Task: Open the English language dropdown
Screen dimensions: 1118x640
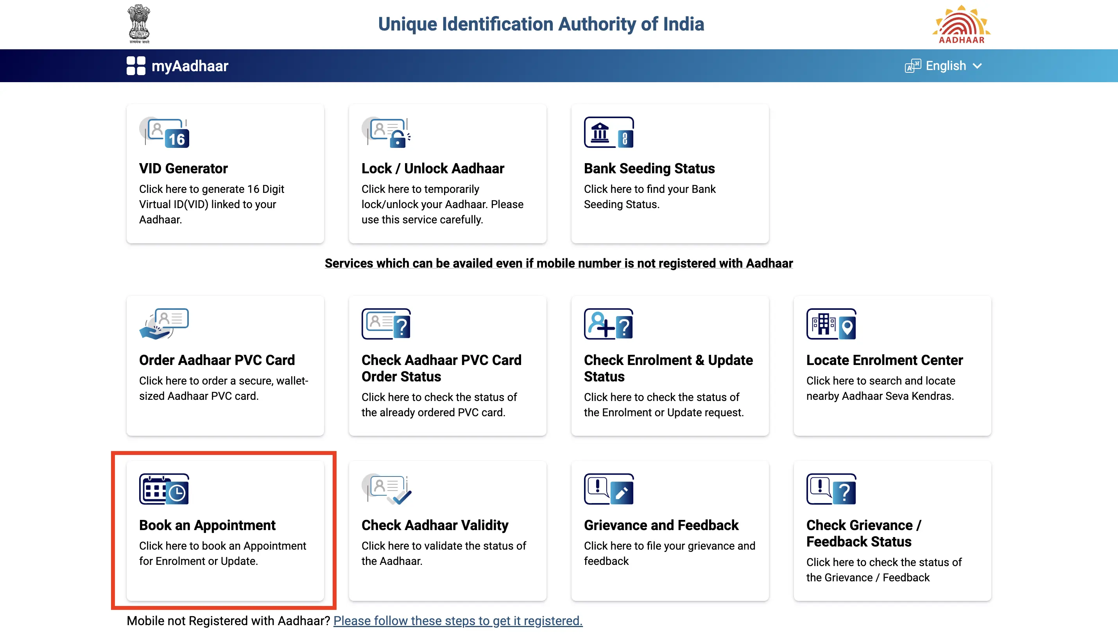Action: click(x=944, y=66)
